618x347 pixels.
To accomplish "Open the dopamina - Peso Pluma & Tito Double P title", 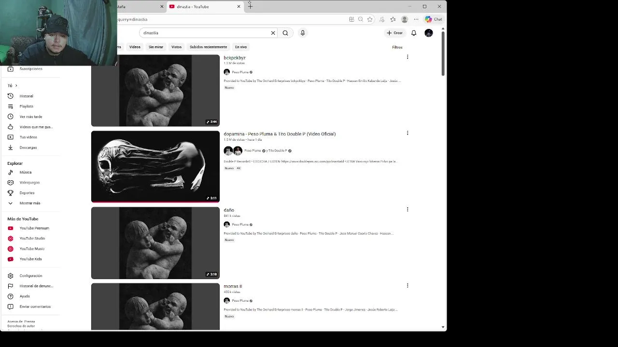I will click(280, 134).
